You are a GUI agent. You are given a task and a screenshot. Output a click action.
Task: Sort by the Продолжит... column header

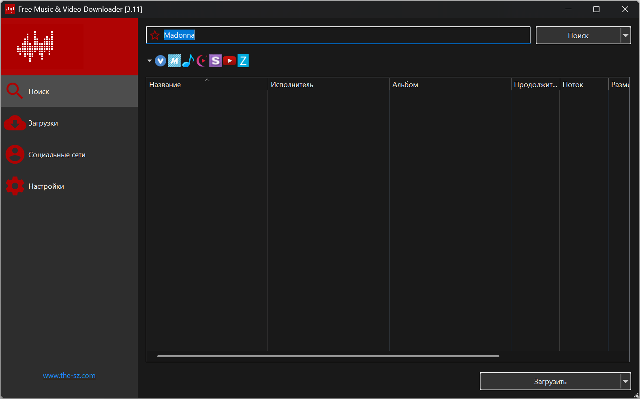(x=535, y=85)
